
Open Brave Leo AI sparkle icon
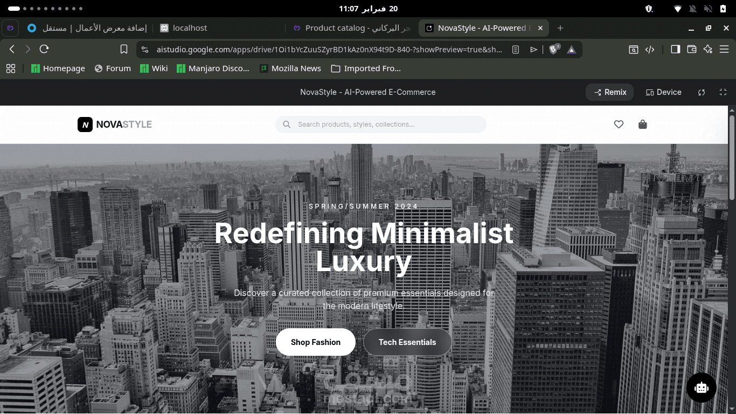click(x=707, y=49)
